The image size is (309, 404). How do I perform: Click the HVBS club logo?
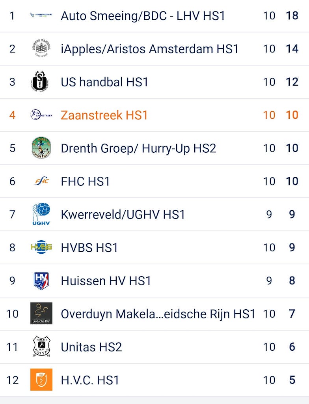[41, 247]
